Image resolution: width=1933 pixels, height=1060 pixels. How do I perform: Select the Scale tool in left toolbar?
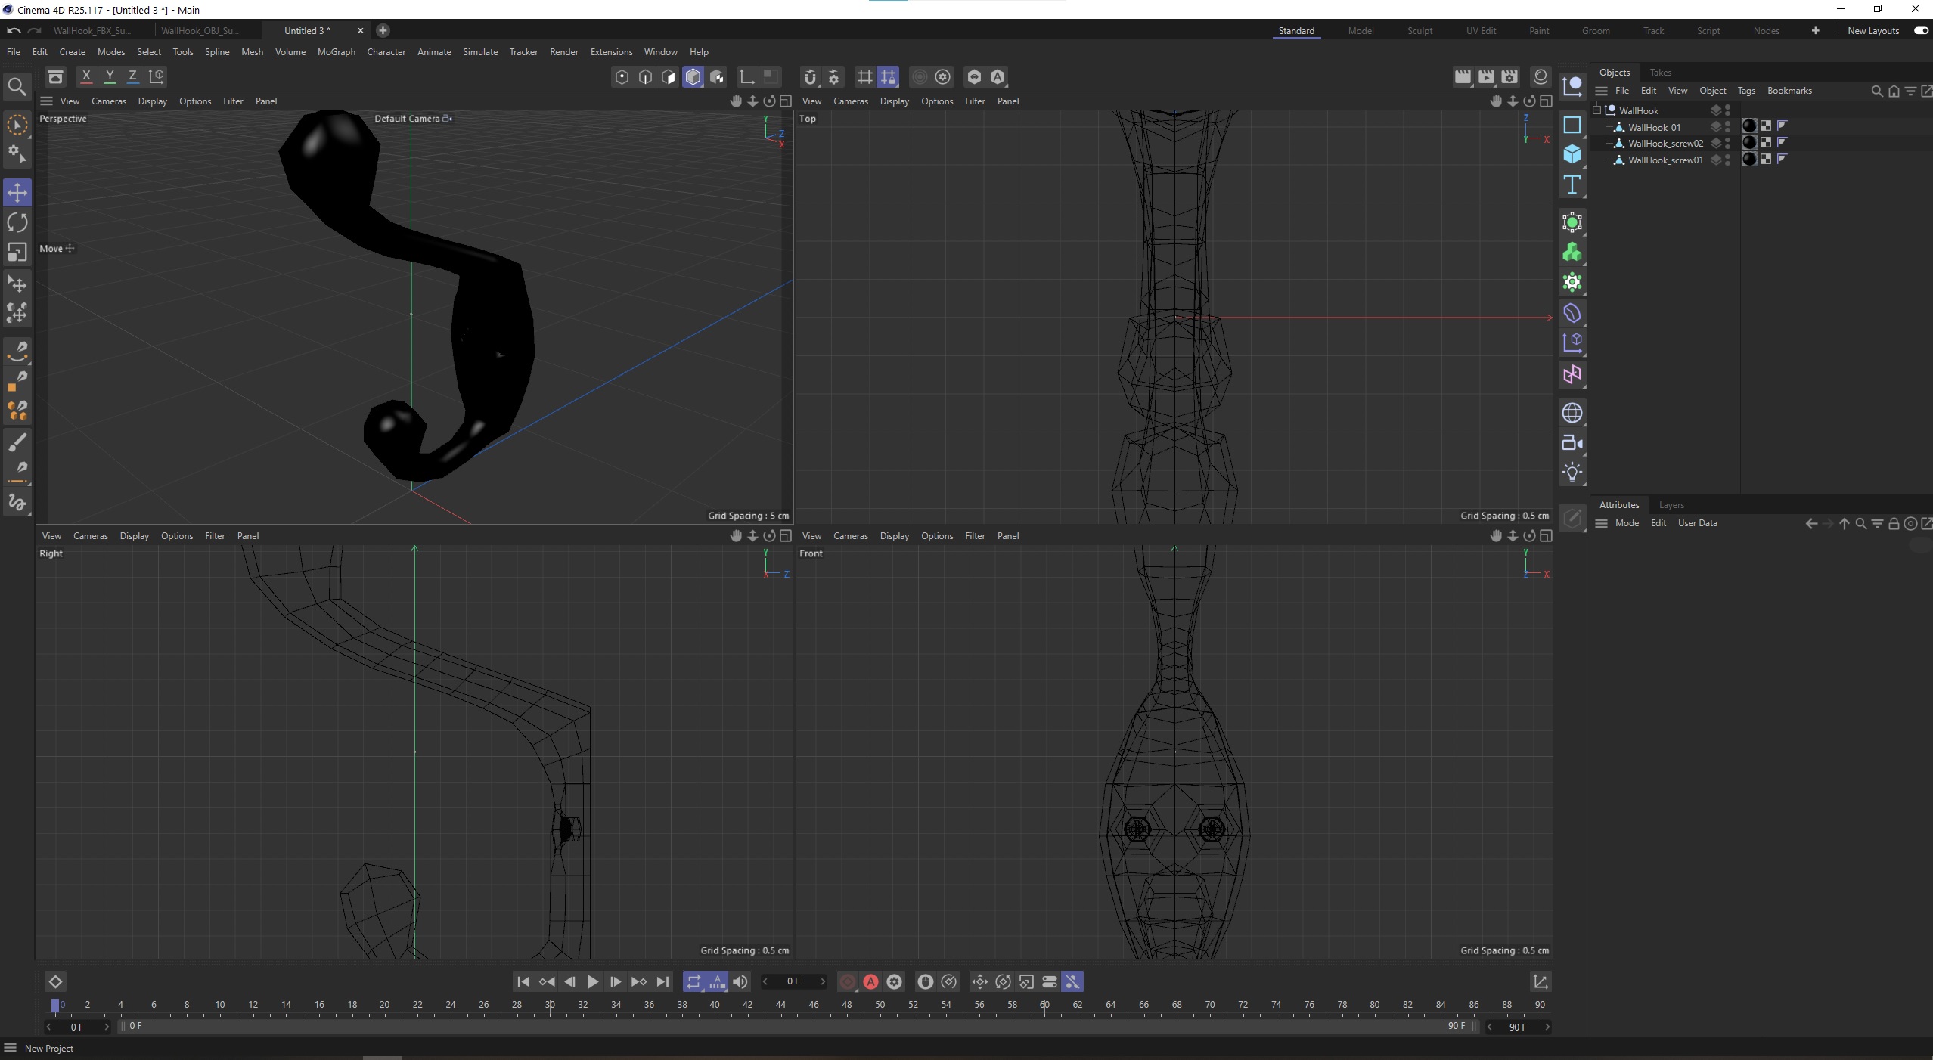point(17,252)
